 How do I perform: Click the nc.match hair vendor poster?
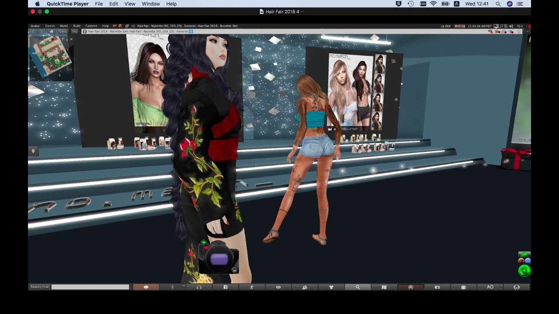point(356,91)
